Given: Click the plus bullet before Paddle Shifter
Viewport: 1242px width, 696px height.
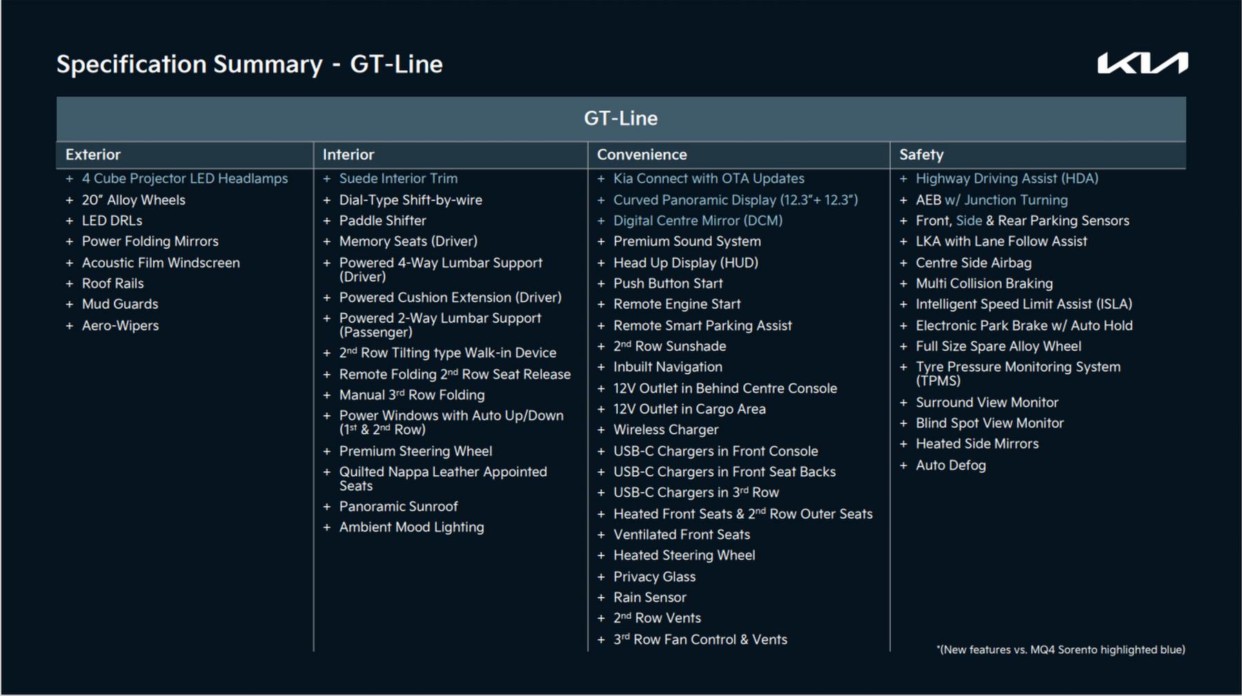Looking at the screenshot, I should tap(327, 221).
